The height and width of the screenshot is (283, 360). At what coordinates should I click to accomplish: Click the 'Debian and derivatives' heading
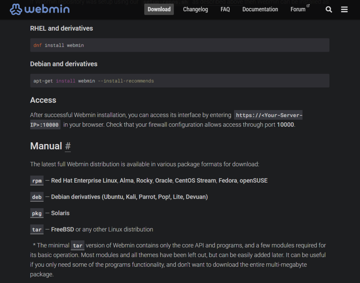pos(64,64)
